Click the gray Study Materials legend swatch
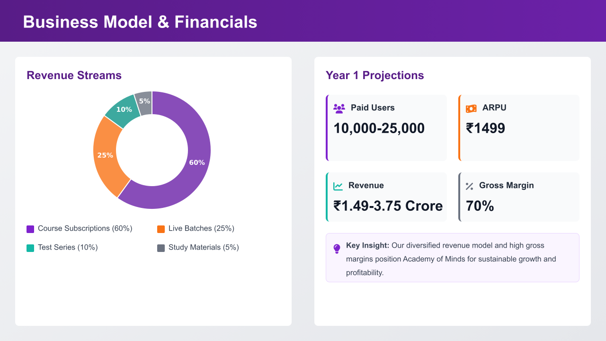Image resolution: width=606 pixels, height=341 pixels. click(x=161, y=248)
